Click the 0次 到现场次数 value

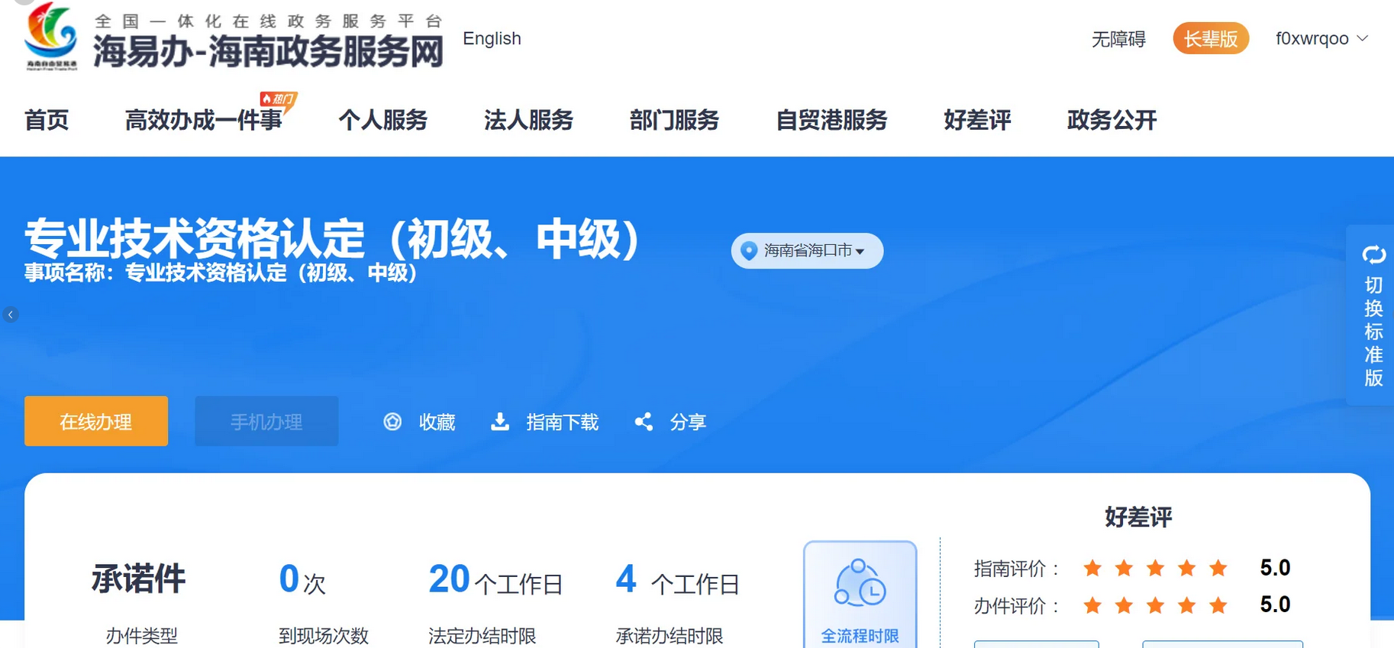click(x=302, y=580)
